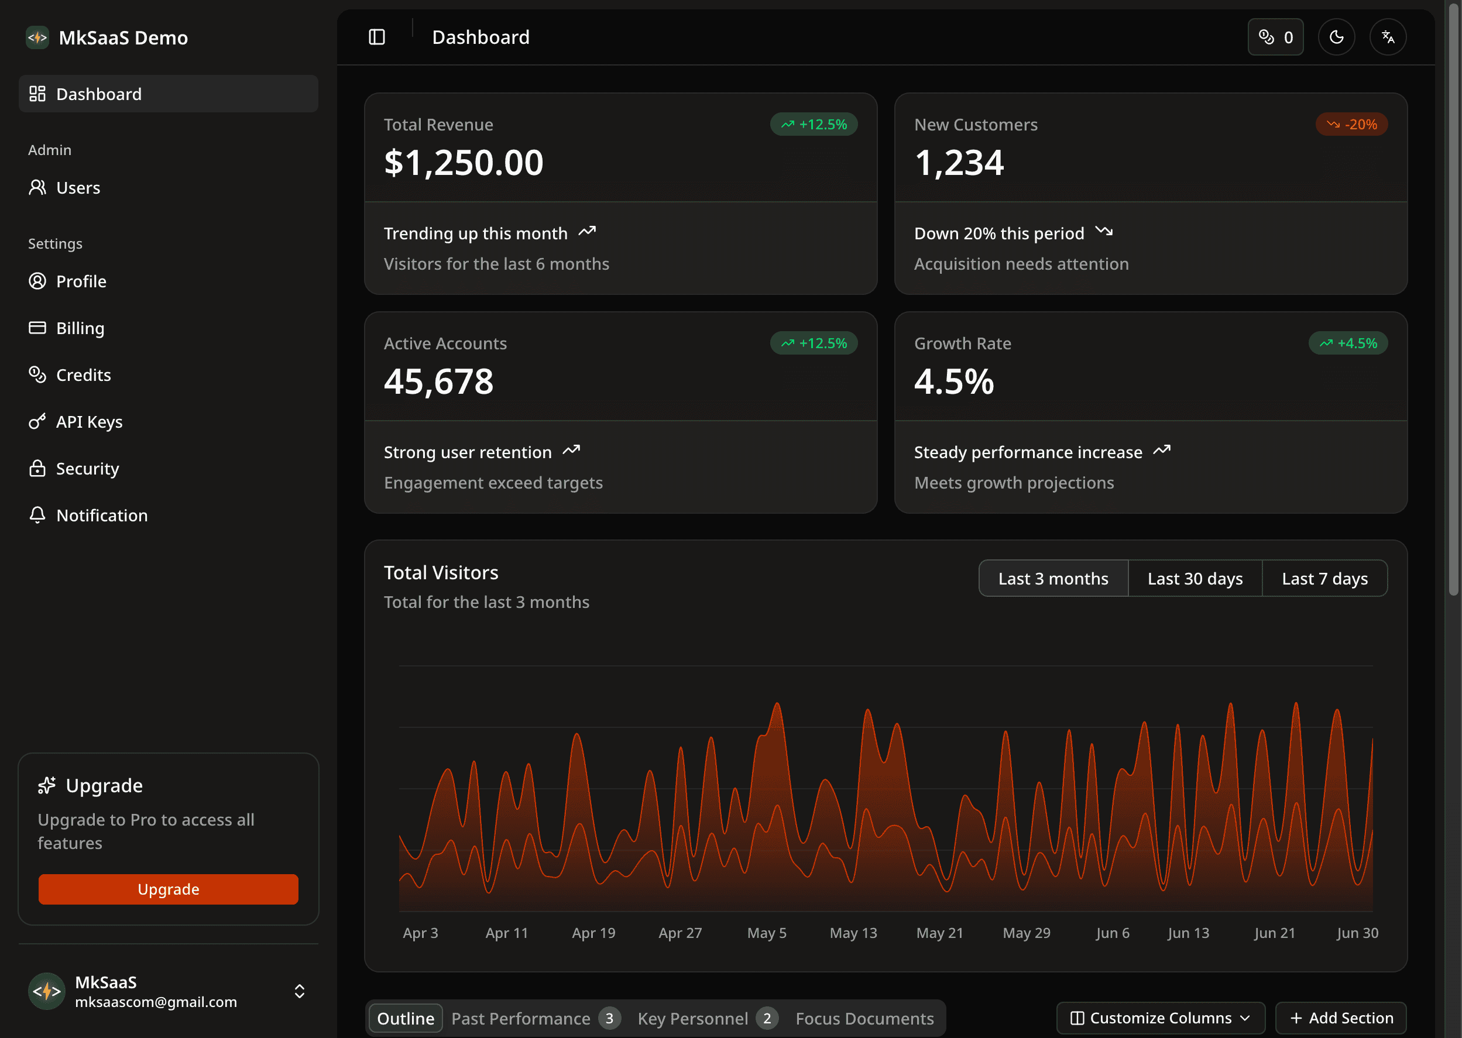Viewport: 1462px width, 1038px height.
Task: Click the Add Section button
Action: (x=1340, y=1018)
